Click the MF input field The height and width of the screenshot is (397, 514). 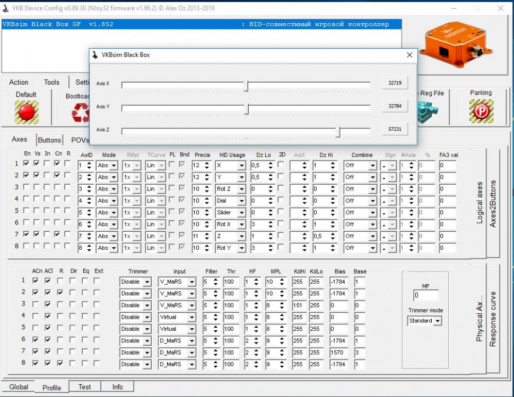point(425,295)
